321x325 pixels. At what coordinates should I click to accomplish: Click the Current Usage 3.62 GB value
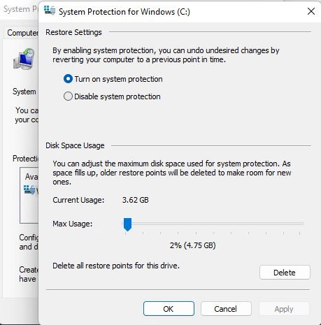136,200
